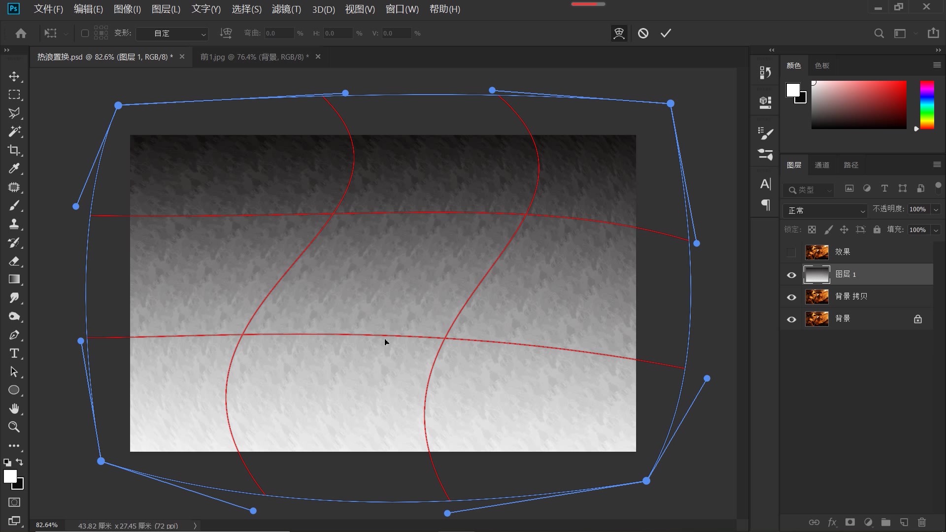Open the 滤镜(T) menu
The height and width of the screenshot is (532, 946).
coord(286,9)
